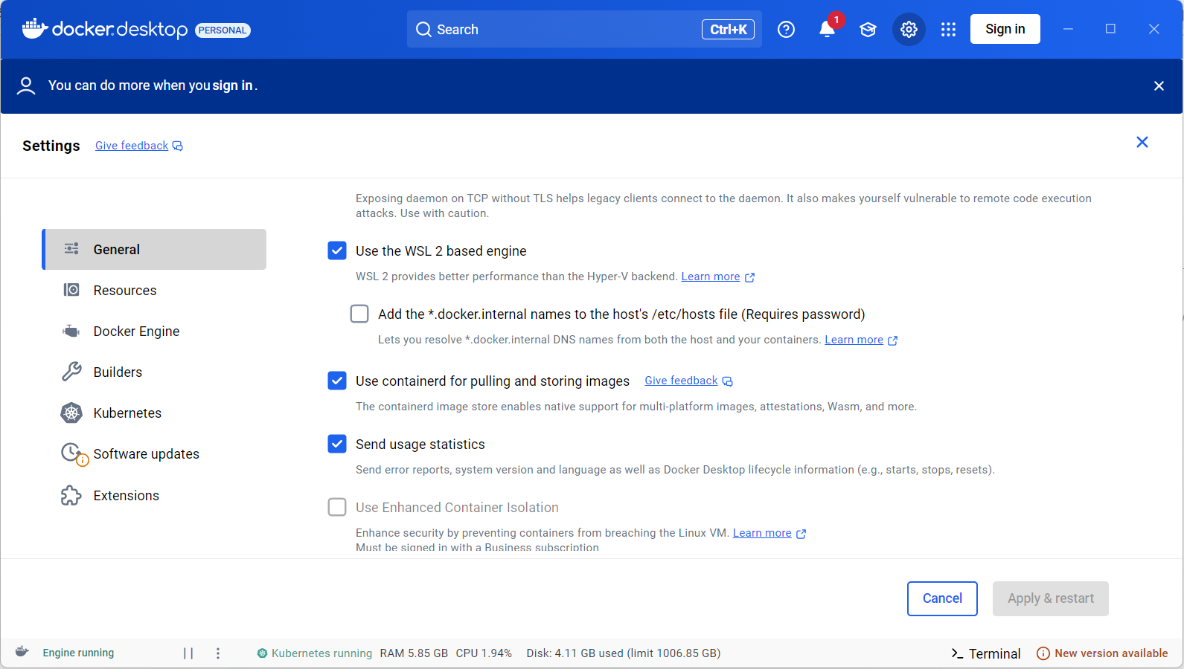Image resolution: width=1184 pixels, height=669 pixels.
Task: Click the Ctrl+K shortcut badge
Action: (728, 29)
